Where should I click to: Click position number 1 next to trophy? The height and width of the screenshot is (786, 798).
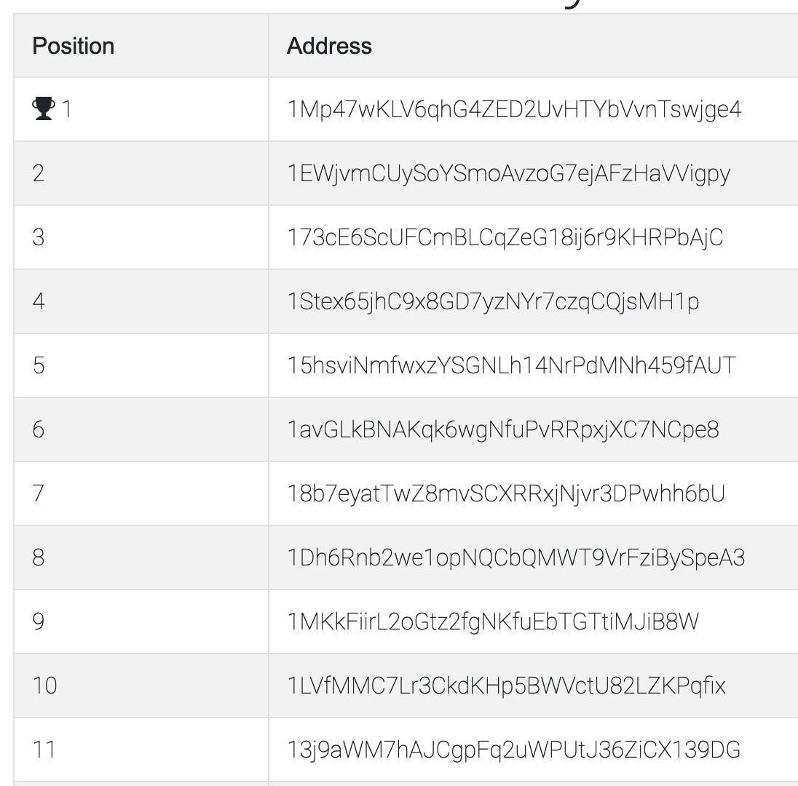coord(66,109)
